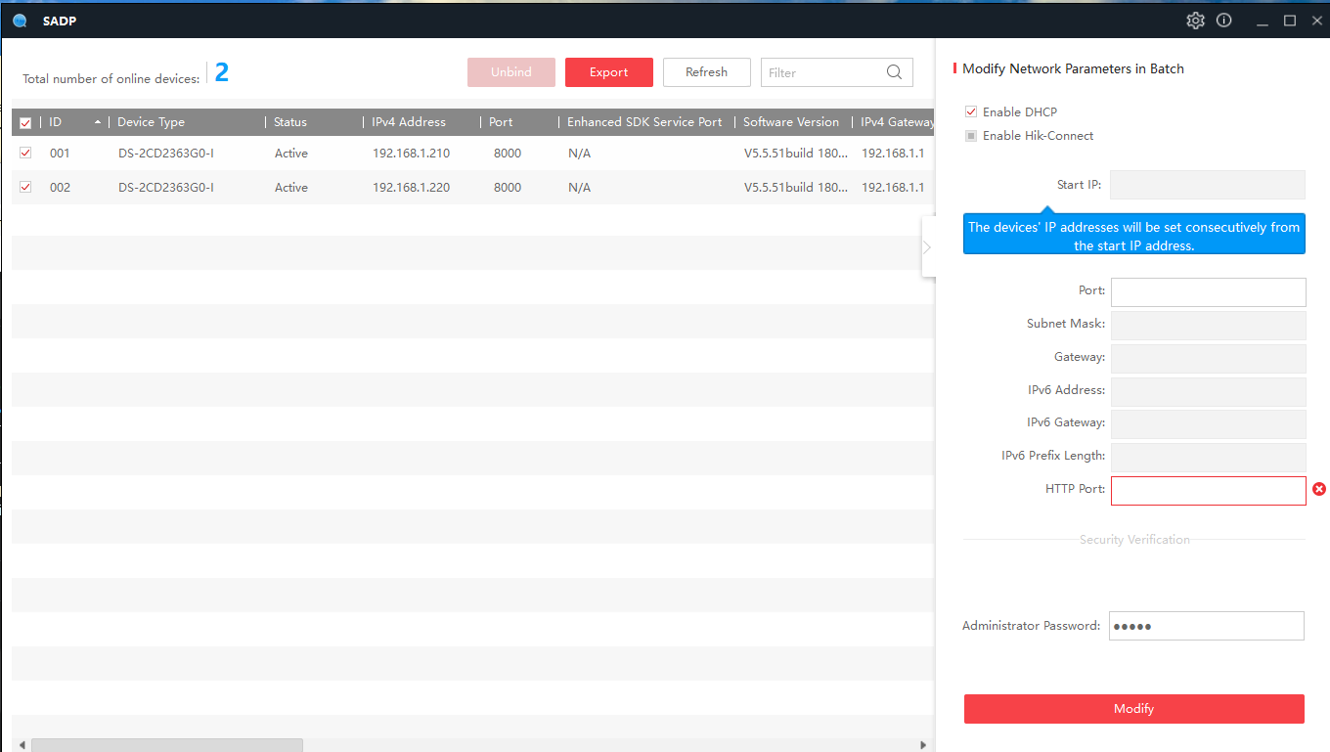The image size is (1330, 752).
Task: Collapse the Modify Network Parameters side panel
Action: tap(927, 247)
